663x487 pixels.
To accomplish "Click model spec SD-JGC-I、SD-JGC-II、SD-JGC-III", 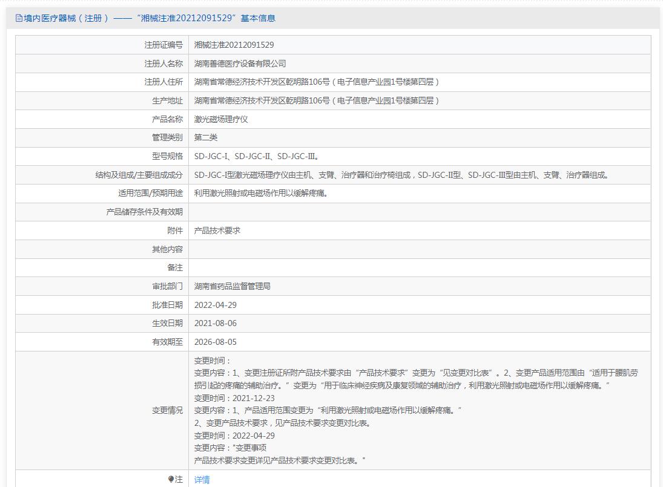I will [257, 156].
